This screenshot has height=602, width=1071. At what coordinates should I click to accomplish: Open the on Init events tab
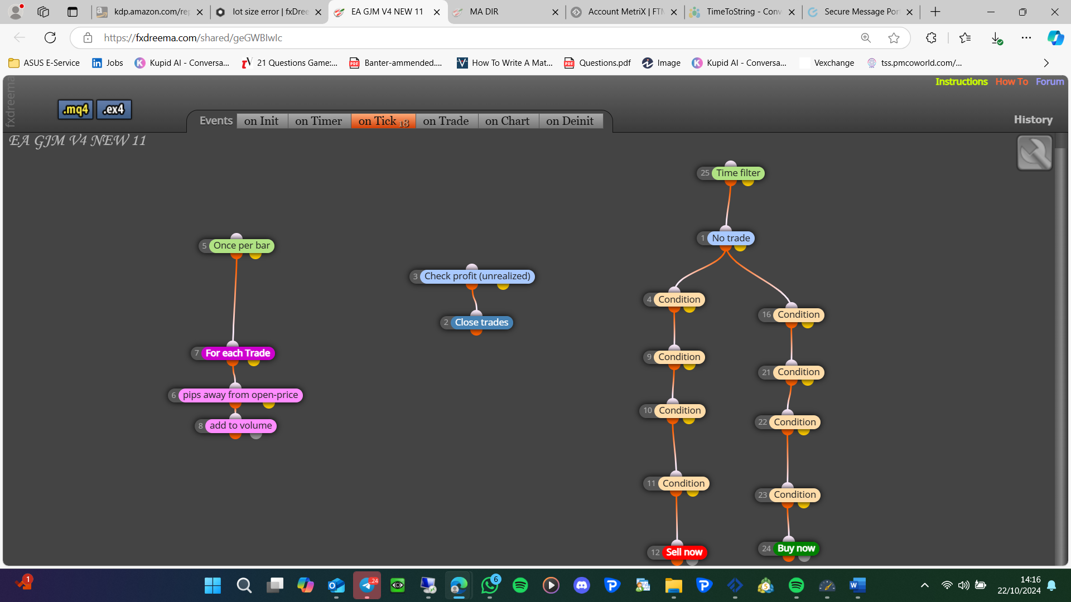tap(262, 121)
